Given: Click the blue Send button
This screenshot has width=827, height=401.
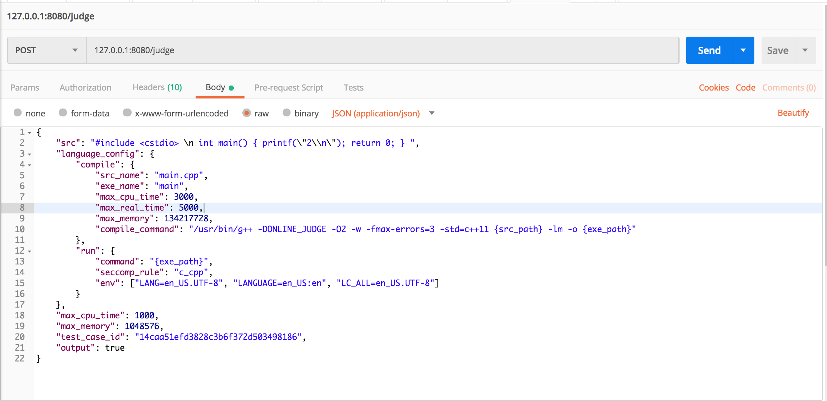Looking at the screenshot, I should point(709,50).
